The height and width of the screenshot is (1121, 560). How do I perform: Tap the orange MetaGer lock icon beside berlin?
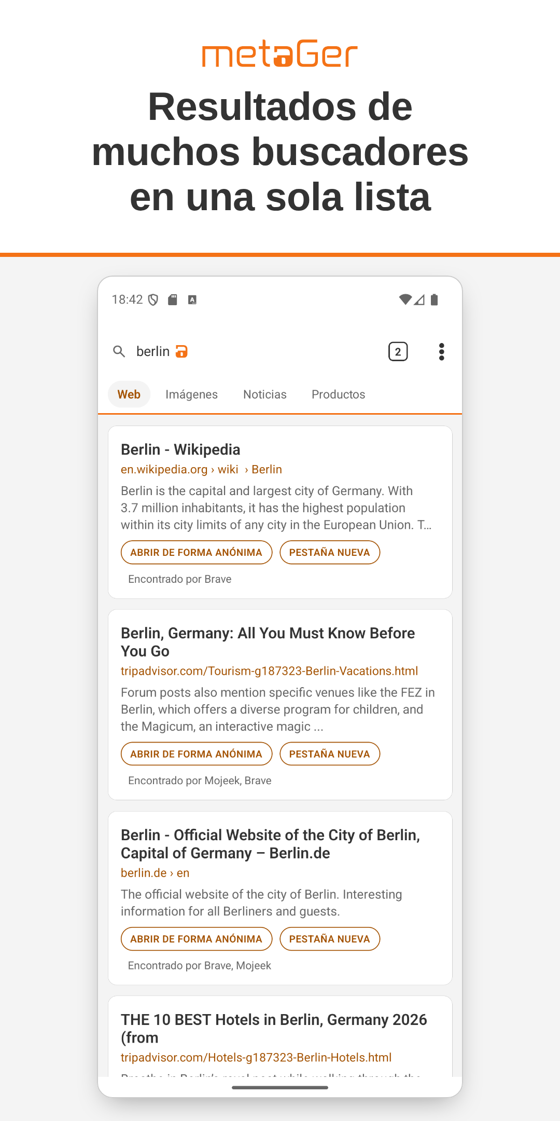(181, 352)
